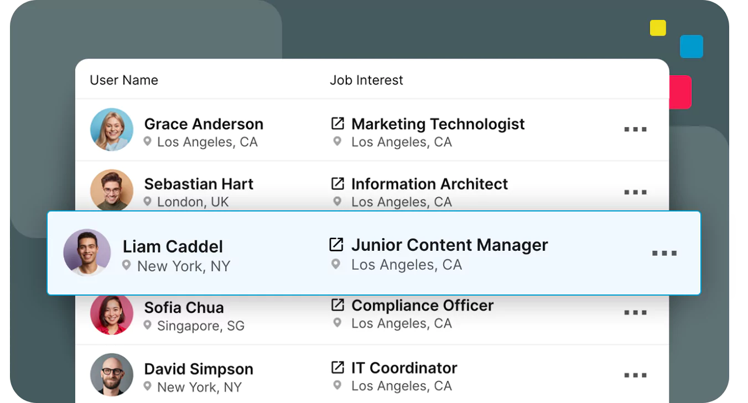Open the ellipsis menu for Liam Caddel
This screenshot has height=403, width=748.
pos(664,253)
